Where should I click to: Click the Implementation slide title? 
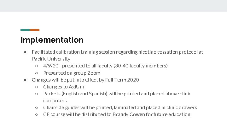click(52, 40)
